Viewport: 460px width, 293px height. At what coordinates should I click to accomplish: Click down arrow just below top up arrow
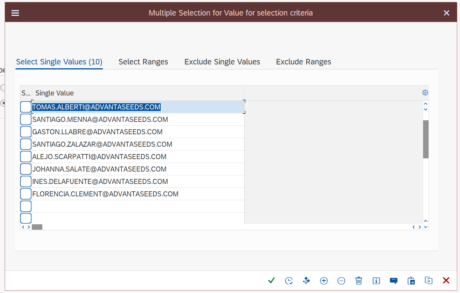[426, 109]
